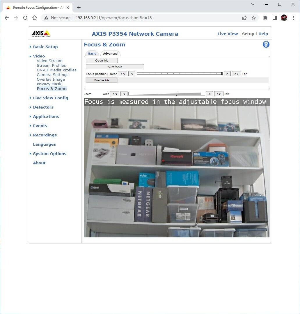Move focus far toward Far (>>)
Screen dimensions: 300x314
click(x=236, y=74)
